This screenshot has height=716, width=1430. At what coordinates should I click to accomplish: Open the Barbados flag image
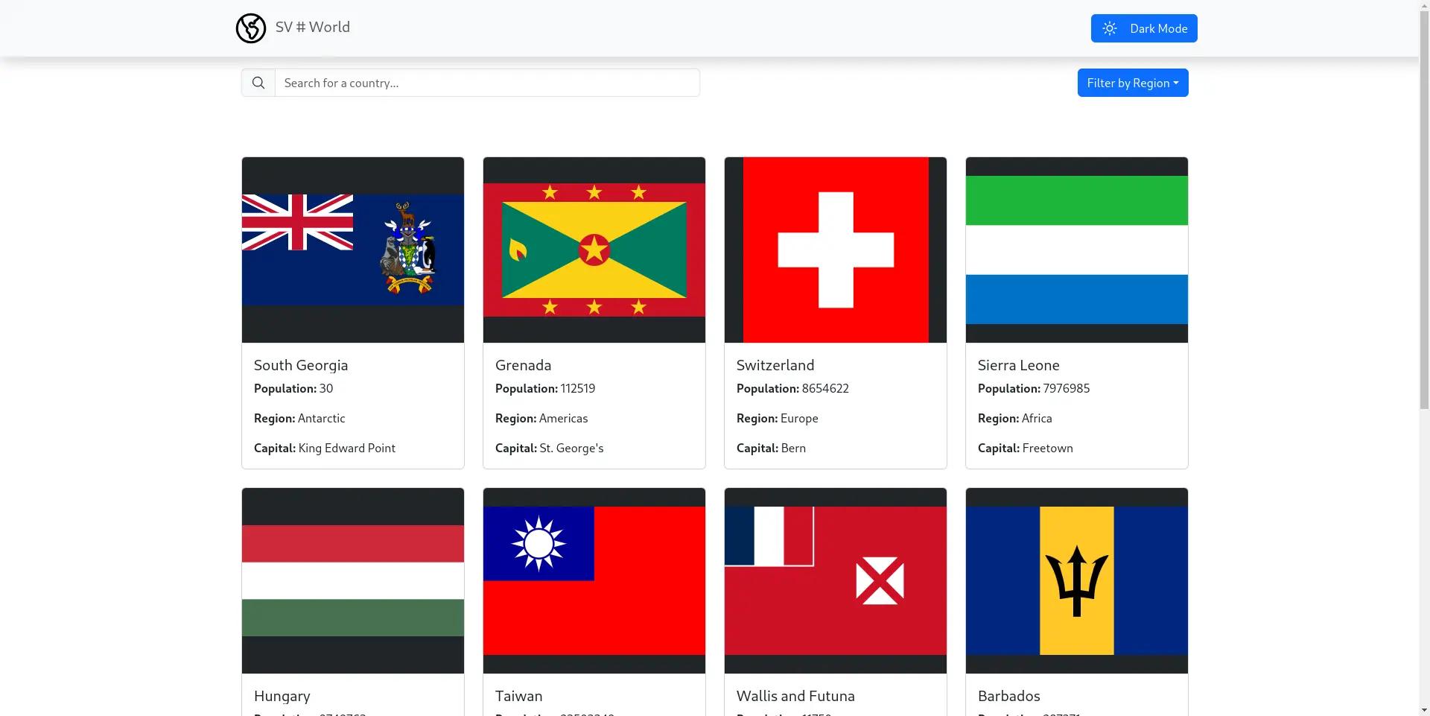click(x=1077, y=580)
